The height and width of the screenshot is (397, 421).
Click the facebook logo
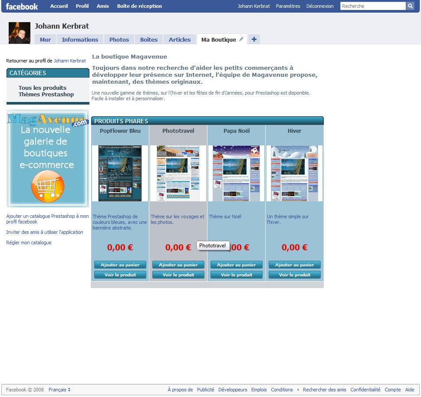coord(22,7)
